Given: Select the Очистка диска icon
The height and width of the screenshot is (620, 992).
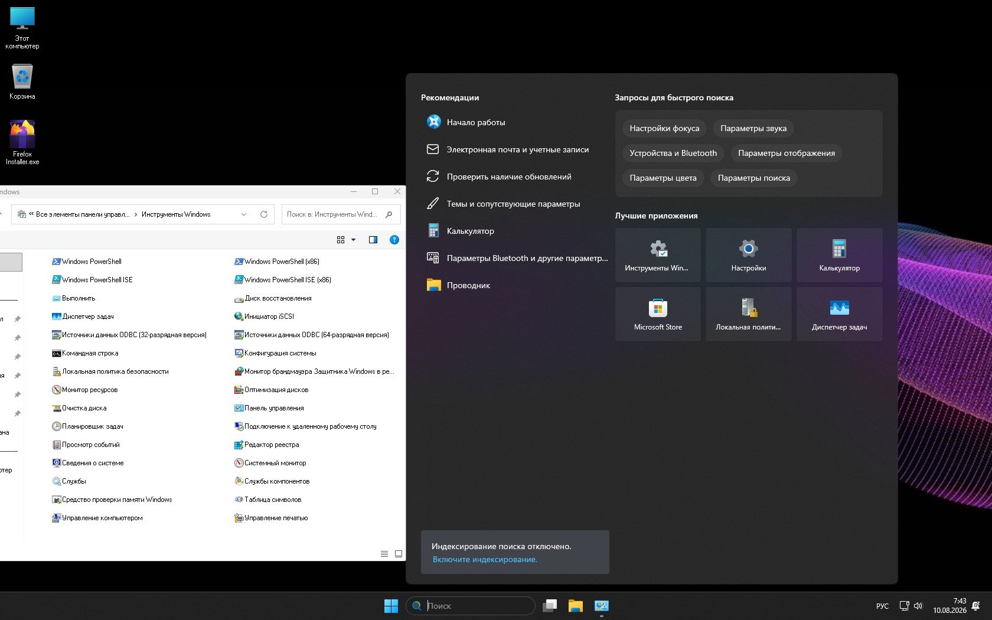Looking at the screenshot, I should pos(57,408).
